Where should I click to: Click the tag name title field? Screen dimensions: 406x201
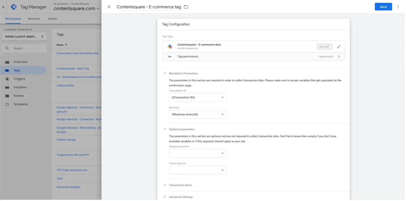(149, 7)
